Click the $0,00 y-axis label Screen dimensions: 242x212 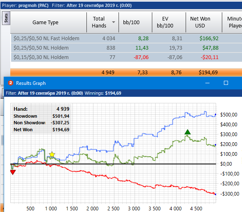pos(226,164)
